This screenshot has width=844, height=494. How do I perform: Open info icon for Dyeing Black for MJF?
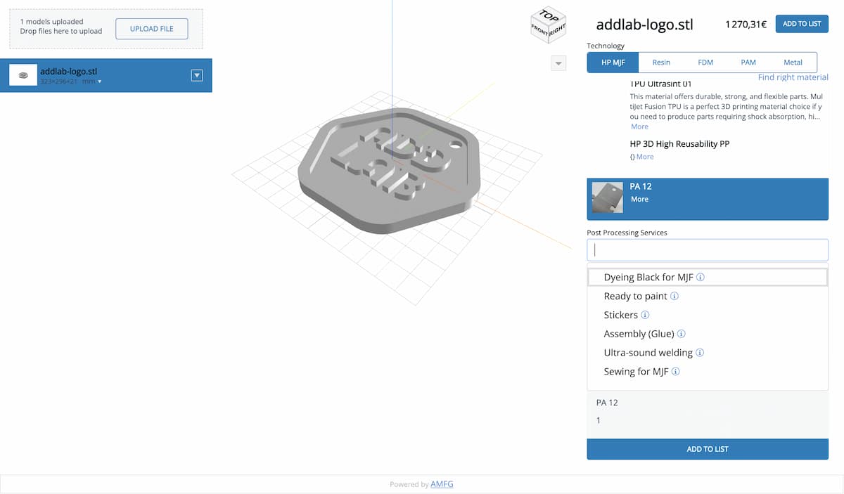[701, 278]
